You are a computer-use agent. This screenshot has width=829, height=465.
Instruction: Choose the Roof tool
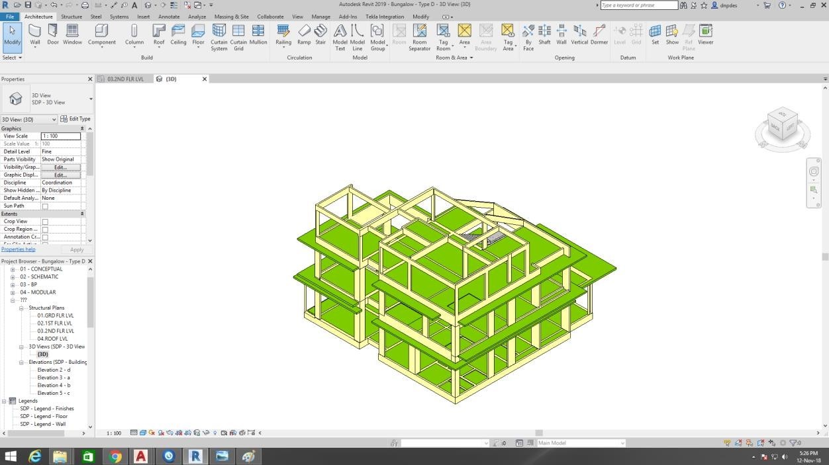[159, 34]
